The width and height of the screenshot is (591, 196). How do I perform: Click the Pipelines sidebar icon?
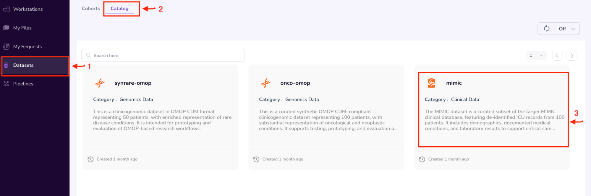[x=6, y=84]
